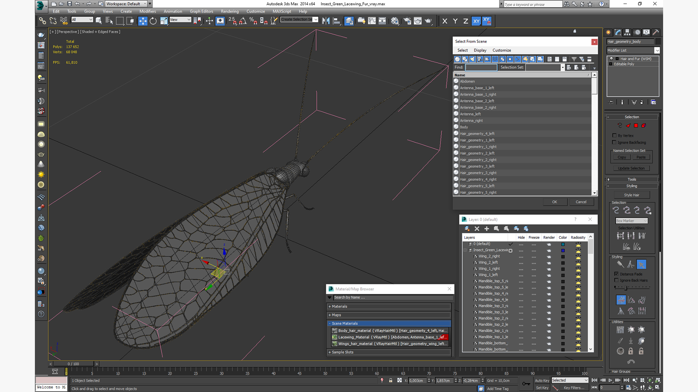This screenshot has width=698, height=392.
Task: Toggle the Percent Snap tool
Action: pos(253,21)
